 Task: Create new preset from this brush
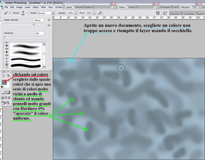point(49,25)
